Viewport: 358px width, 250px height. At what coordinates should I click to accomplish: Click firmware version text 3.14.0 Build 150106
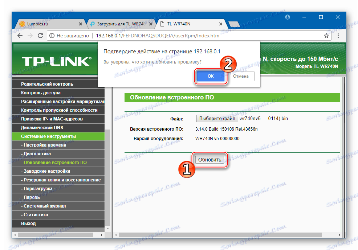pos(226,129)
